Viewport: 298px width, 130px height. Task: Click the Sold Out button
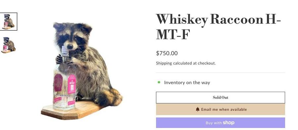pos(221,98)
